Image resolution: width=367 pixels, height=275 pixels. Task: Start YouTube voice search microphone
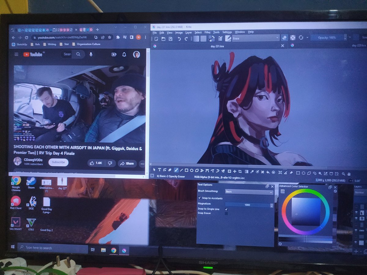click(91, 54)
